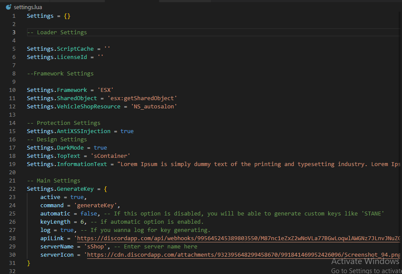402x274 pixels.
Task: Click the Lua file icon beside settings.lua
Action: point(8,7)
